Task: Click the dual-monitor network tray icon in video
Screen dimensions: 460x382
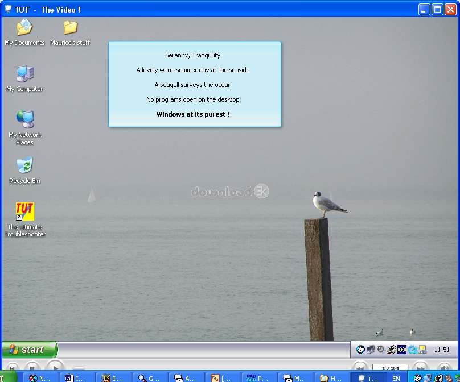Action: pyautogui.click(x=371, y=349)
